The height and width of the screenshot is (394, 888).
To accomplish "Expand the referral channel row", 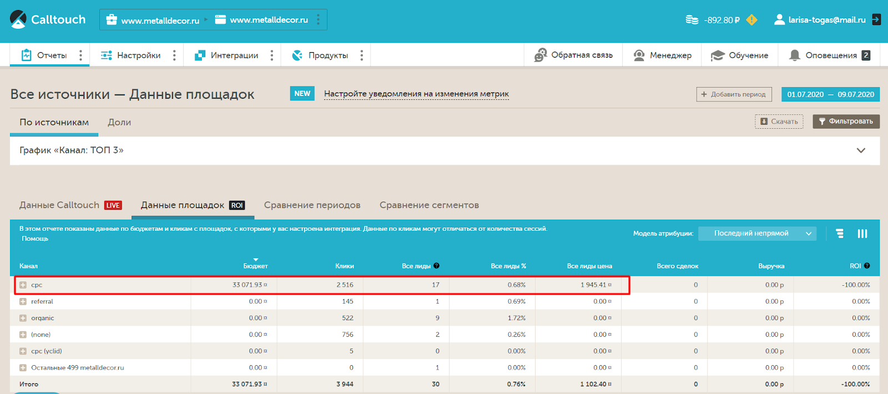I will (23, 302).
